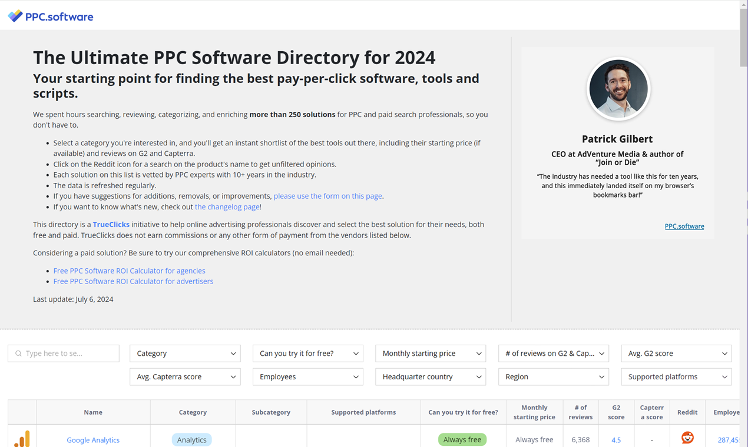Click the Subcategory column header
The width and height of the screenshot is (748, 447).
(271, 412)
